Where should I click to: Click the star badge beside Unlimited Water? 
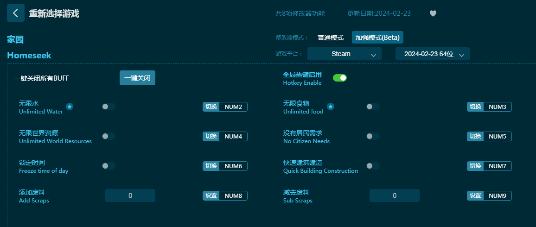[70, 107]
